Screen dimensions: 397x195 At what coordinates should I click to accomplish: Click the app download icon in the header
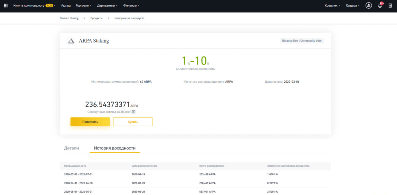[390, 5]
